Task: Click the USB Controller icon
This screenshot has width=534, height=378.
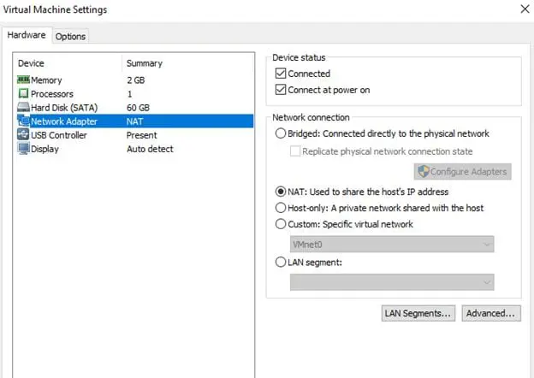Action: point(23,135)
